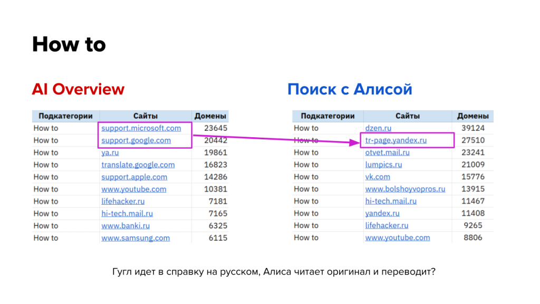
Task: Open the tr-page.yandex.ru link
Action: pyautogui.click(x=396, y=140)
